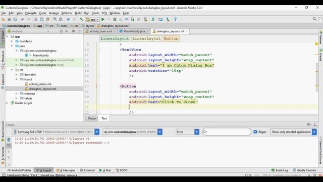The image size is (323, 182).
Task: Click the AVD Manager icon
Action: (146, 19)
